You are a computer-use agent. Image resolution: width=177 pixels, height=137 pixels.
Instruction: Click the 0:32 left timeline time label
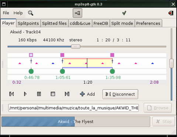17,82
